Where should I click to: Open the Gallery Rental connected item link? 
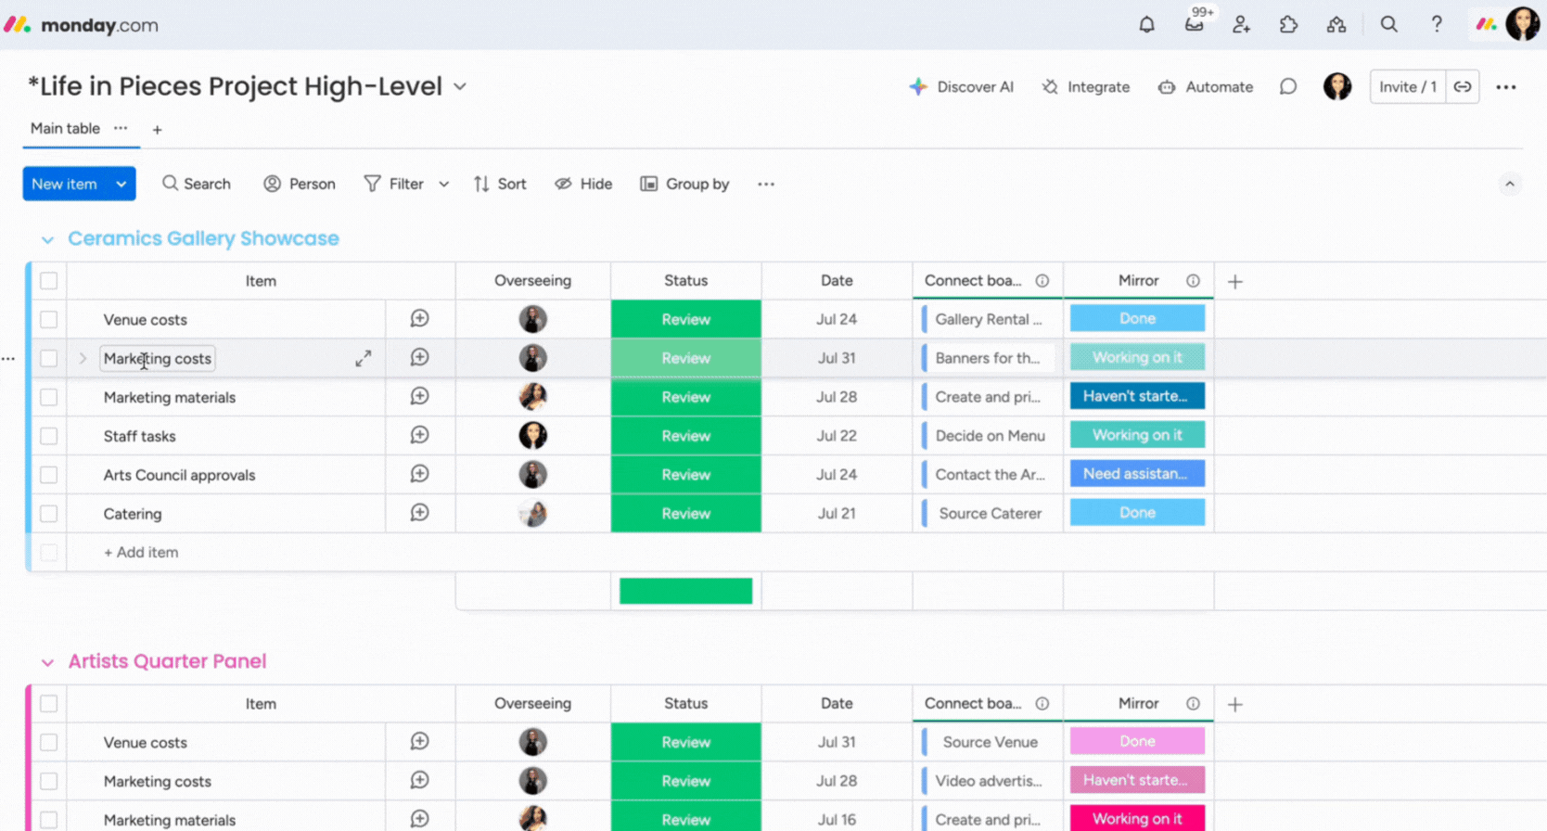coord(989,319)
